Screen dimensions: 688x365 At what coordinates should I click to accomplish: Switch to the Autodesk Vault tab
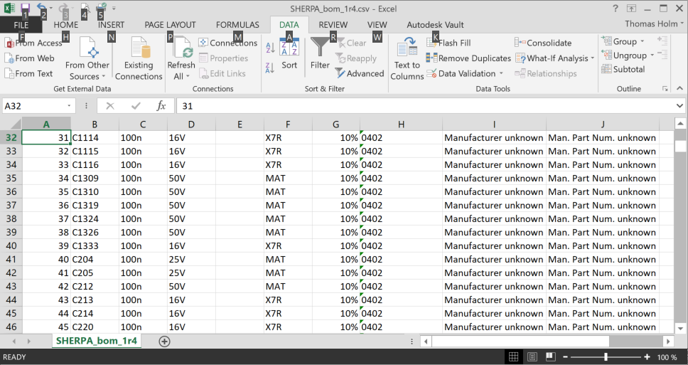435,25
